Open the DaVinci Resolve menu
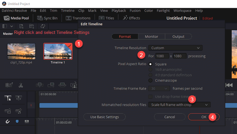Screen dimensions: 237x134 click(x=14, y=11)
